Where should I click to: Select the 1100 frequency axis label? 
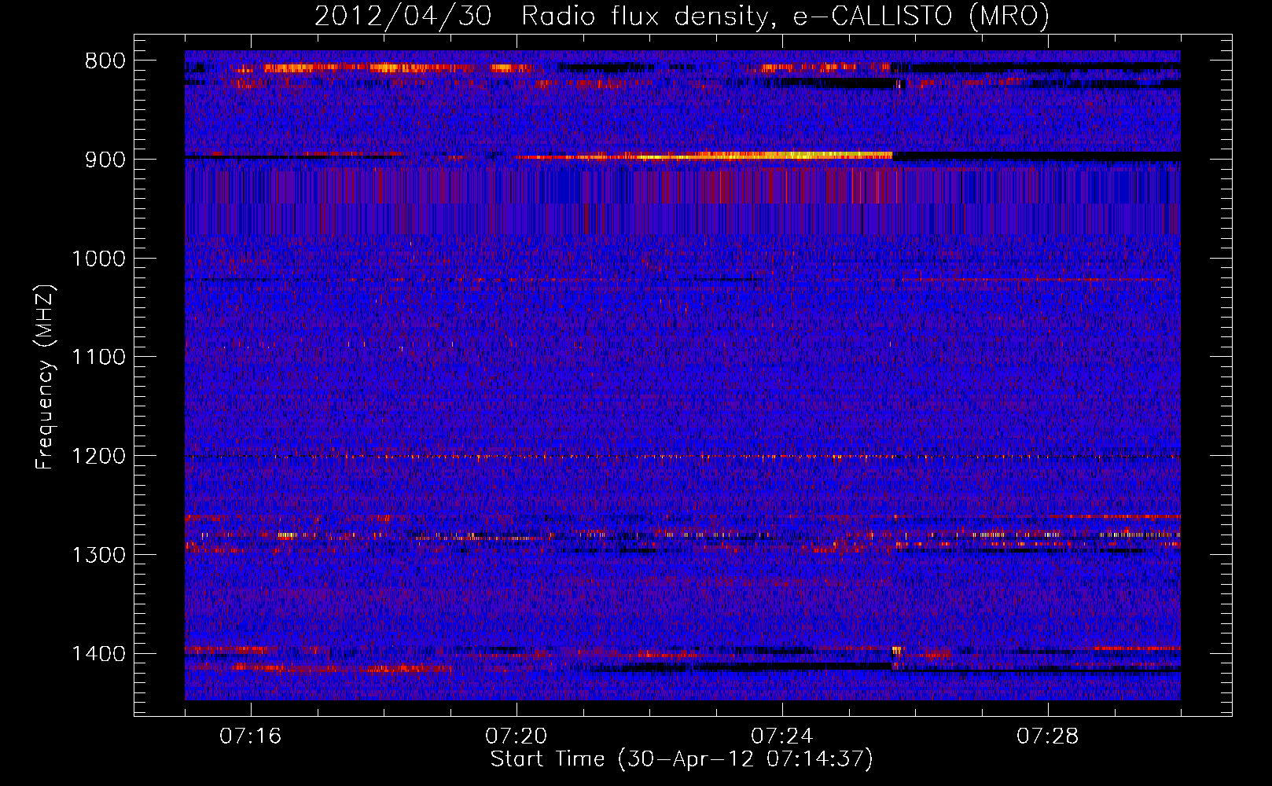pos(98,358)
